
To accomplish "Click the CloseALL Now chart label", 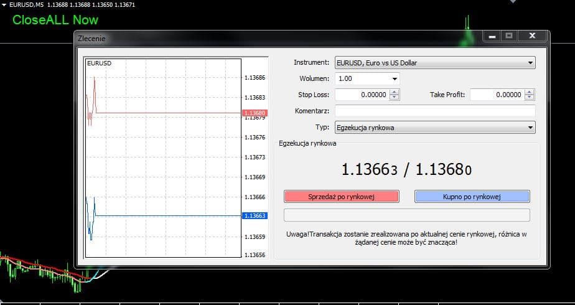I will [x=55, y=20].
